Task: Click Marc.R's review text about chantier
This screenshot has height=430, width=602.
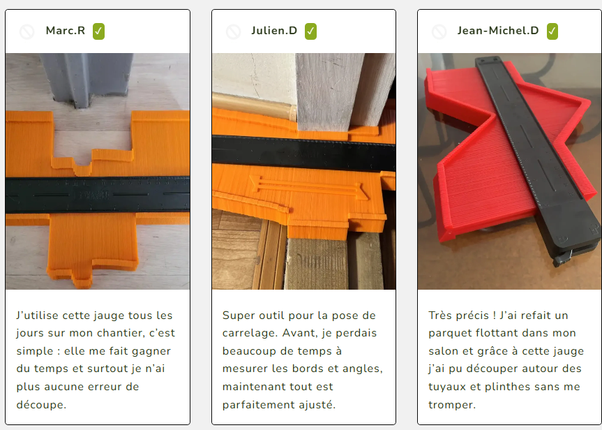Action: 96,359
